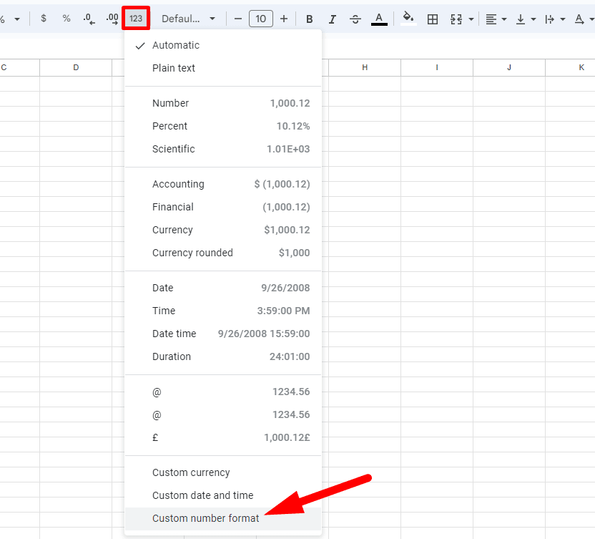
Task: Apply percent format using toolbar icon
Action: [x=66, y=19]
